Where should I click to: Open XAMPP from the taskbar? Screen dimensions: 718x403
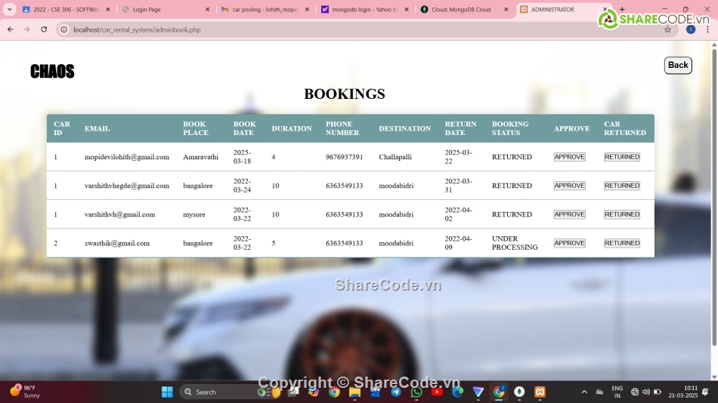point(540,392)
